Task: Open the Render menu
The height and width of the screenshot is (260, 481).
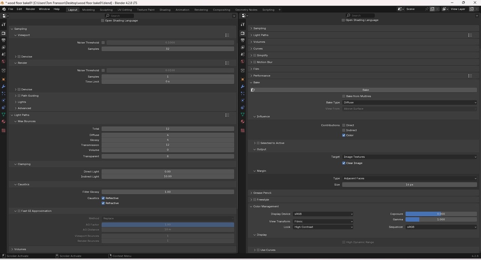Action: point(30,9)
